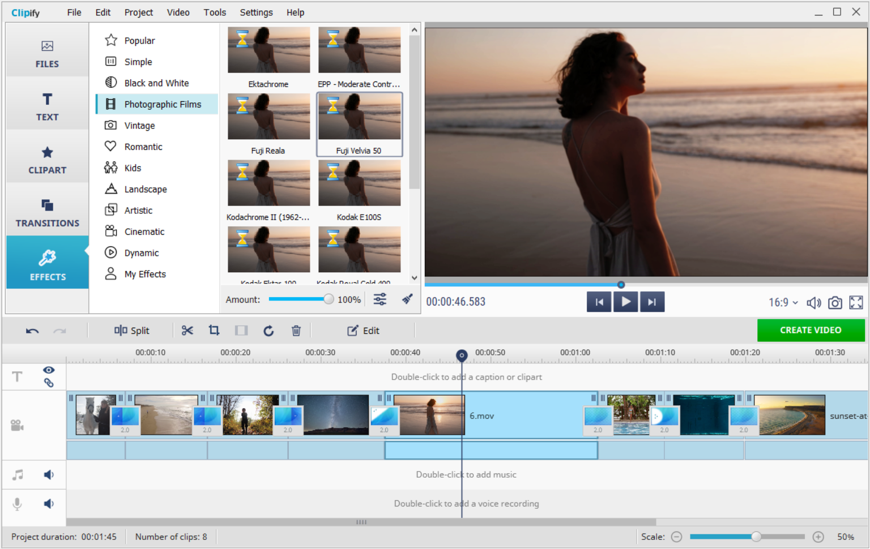This screenshot has width=870, height=549.
Task: Choose Dynamic effects category
Action: click(157, 252)
